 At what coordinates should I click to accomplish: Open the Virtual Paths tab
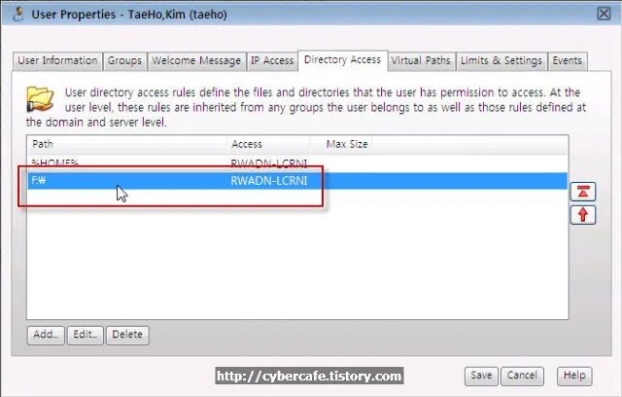pyautogui.click(x=421, y=60)
